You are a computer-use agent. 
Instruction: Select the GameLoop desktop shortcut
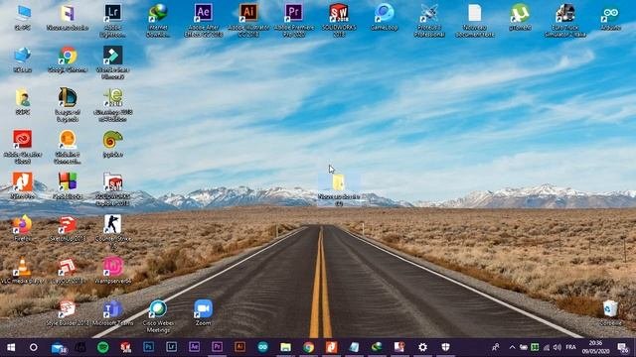pos(385,17)
